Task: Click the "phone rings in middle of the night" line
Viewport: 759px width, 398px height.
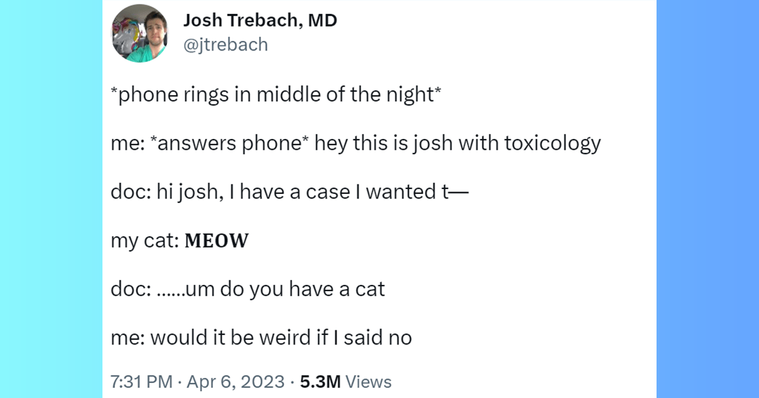Action: (275, 97)
